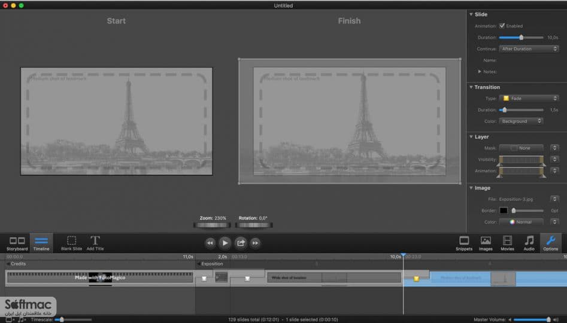567x323 pixels.
Task: Collapse the Transition section
Action: tap(471, 87)
